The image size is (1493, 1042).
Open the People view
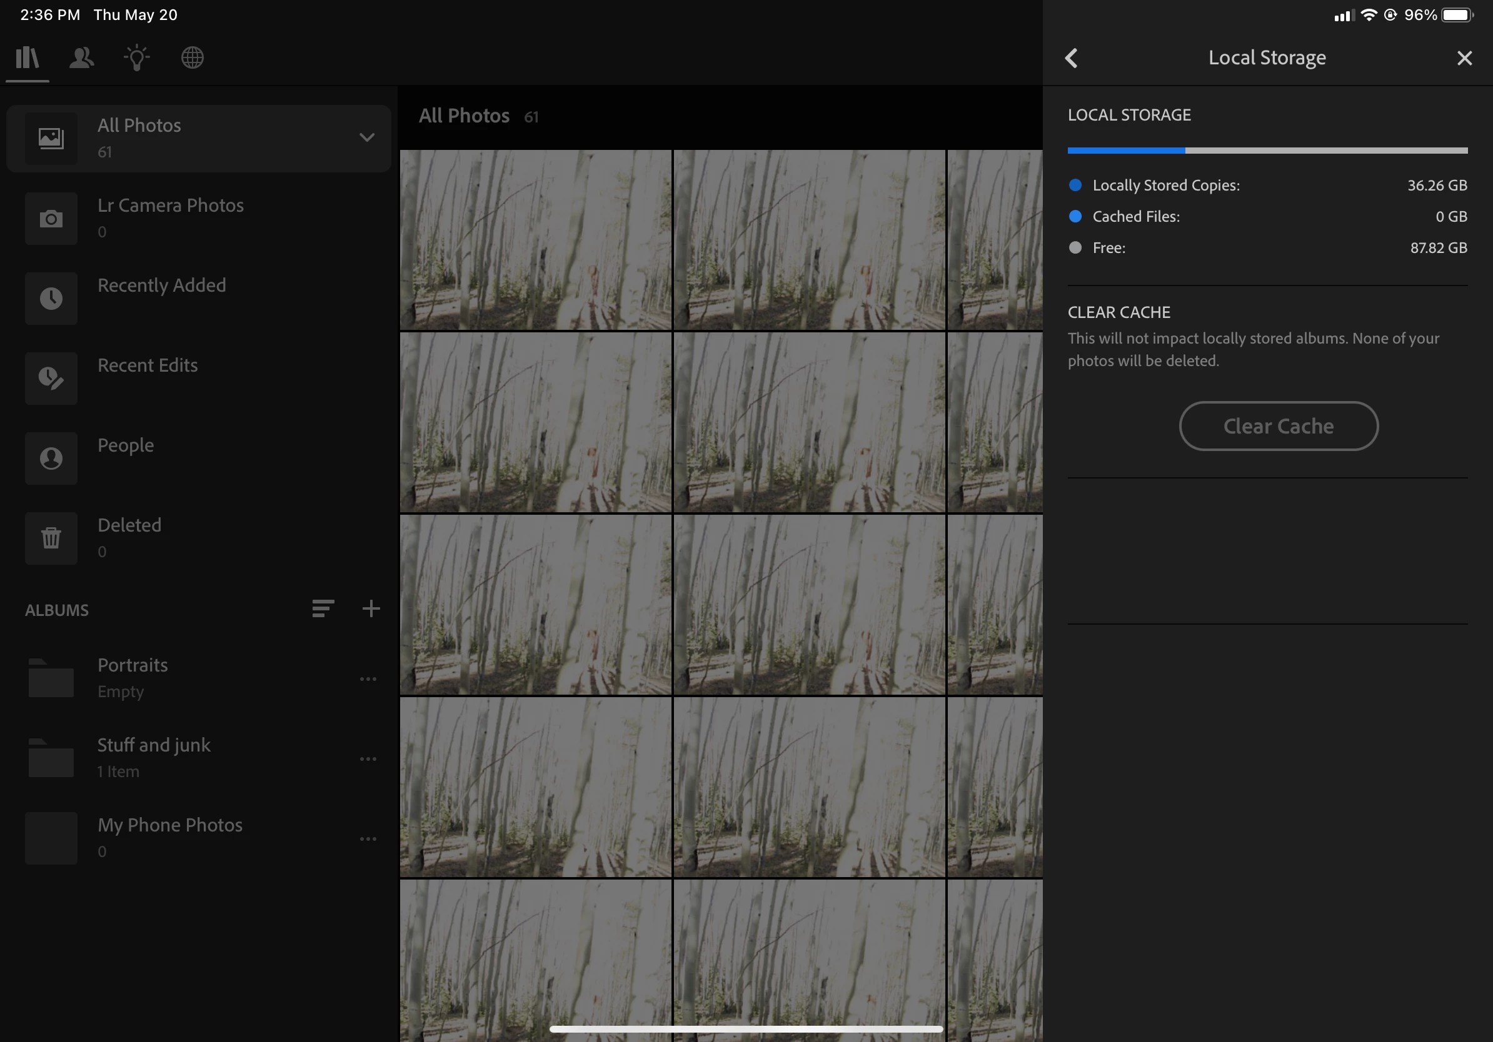[x=126, y=445]
